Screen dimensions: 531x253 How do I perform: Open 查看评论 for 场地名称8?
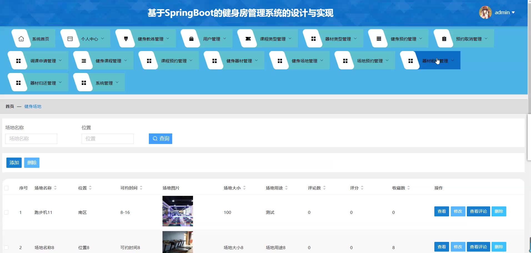[x=479, y=247]
